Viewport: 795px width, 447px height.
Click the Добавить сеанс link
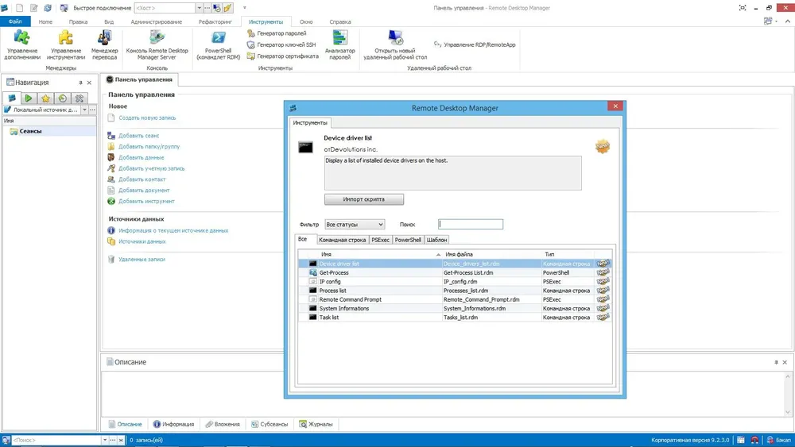tap(138, 136)
